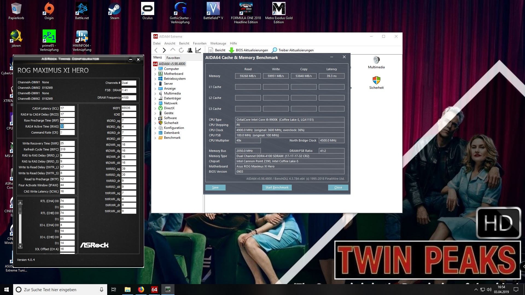The height and width of the screenshot is (295, 525).
Task: Click the volume icon in system tray
Action: [x=489, y=290]
